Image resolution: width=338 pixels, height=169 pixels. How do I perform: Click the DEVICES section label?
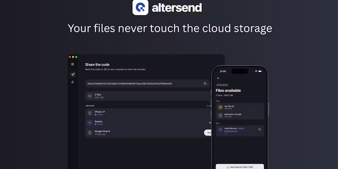(x=90, y=106)
